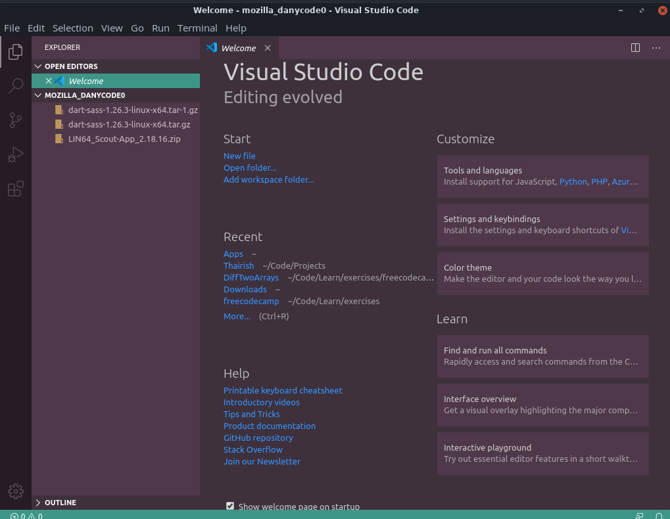Open Product documentation link
This screenshot has width=670, height=519.
pyautogui.click(x=270, y=426)
